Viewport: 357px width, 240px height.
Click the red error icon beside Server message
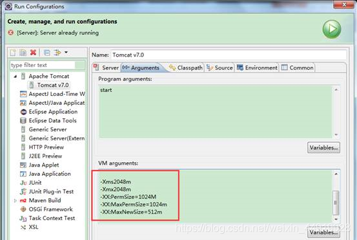click(x=11, y=33)
